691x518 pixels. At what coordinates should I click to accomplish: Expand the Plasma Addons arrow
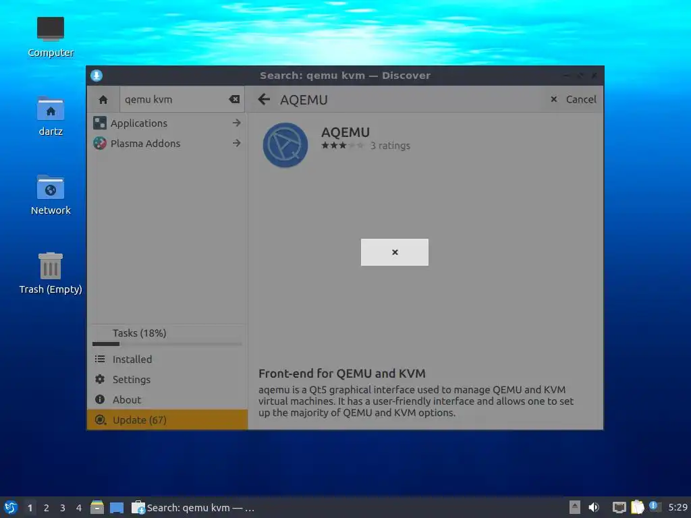(x=237, y=143)
